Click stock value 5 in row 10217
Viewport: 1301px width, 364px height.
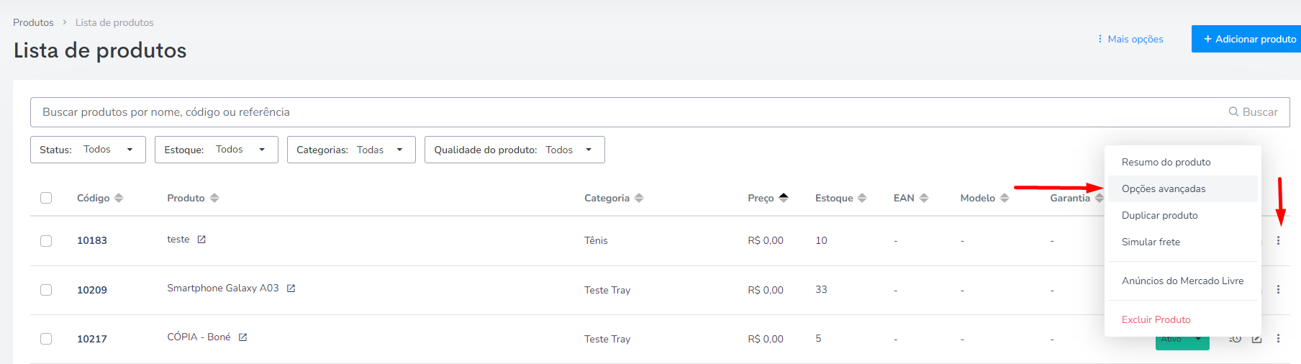click(x=818, y=338)
